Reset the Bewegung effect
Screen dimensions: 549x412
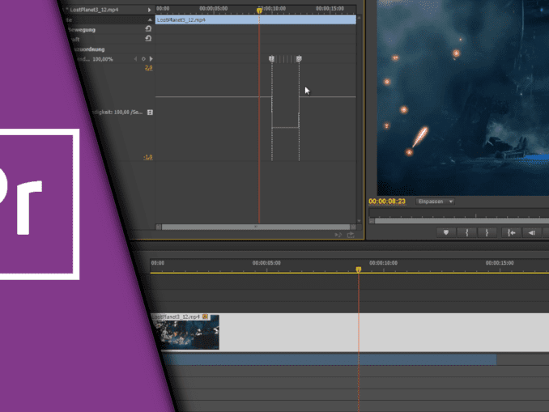coord(148,28)
